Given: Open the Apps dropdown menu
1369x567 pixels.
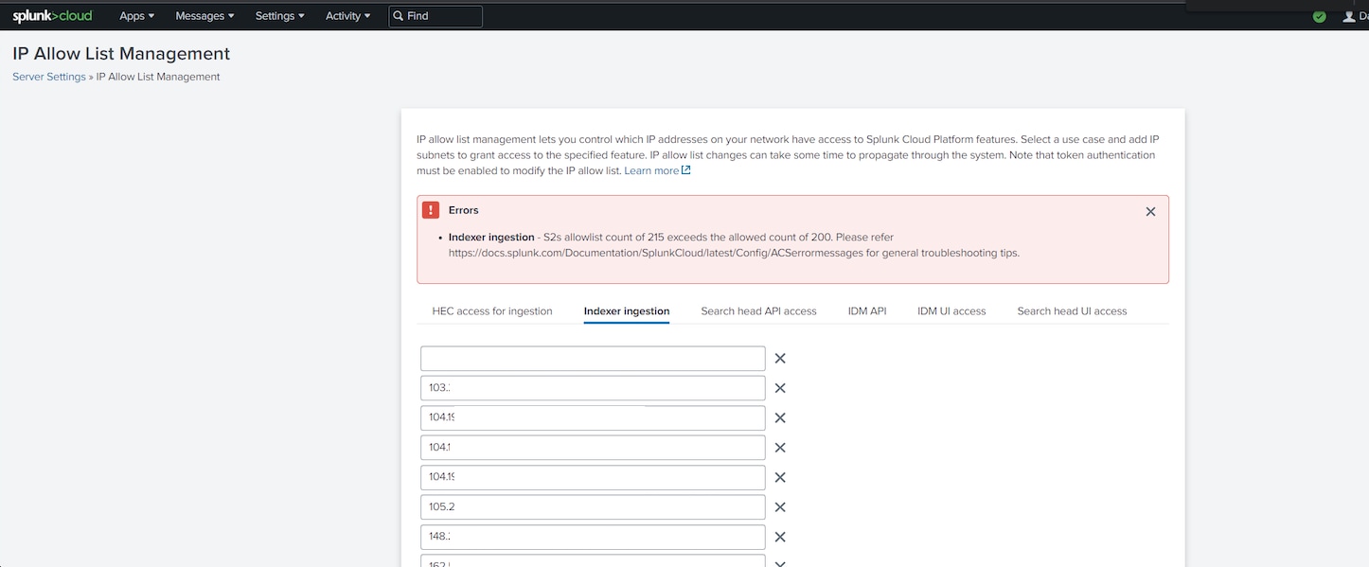Looking at the screenshot, I should 136,16.
